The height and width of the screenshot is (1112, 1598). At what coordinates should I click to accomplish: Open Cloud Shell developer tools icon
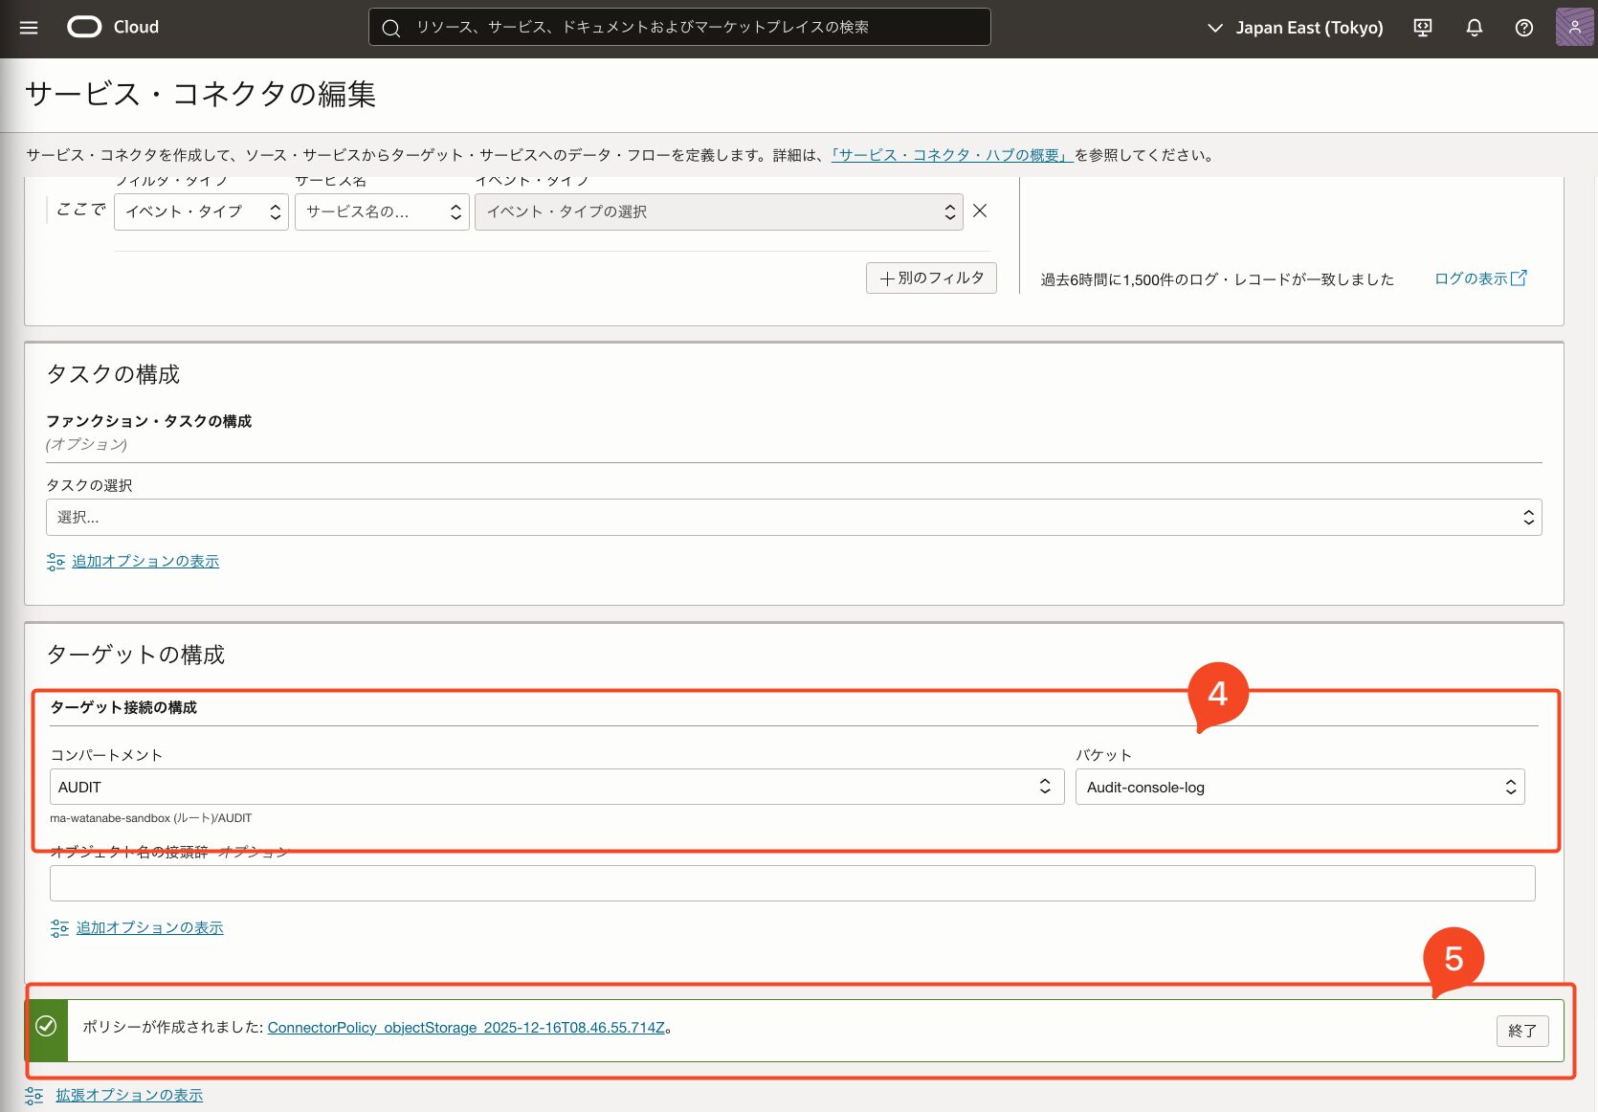[1423, 28]
